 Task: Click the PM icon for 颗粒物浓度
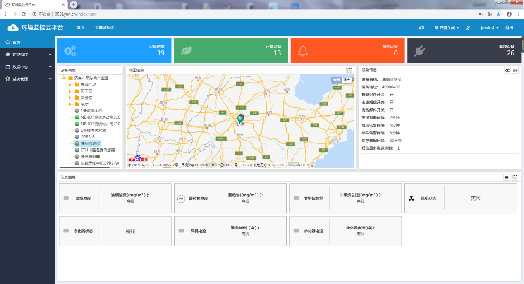click(181, 198)
